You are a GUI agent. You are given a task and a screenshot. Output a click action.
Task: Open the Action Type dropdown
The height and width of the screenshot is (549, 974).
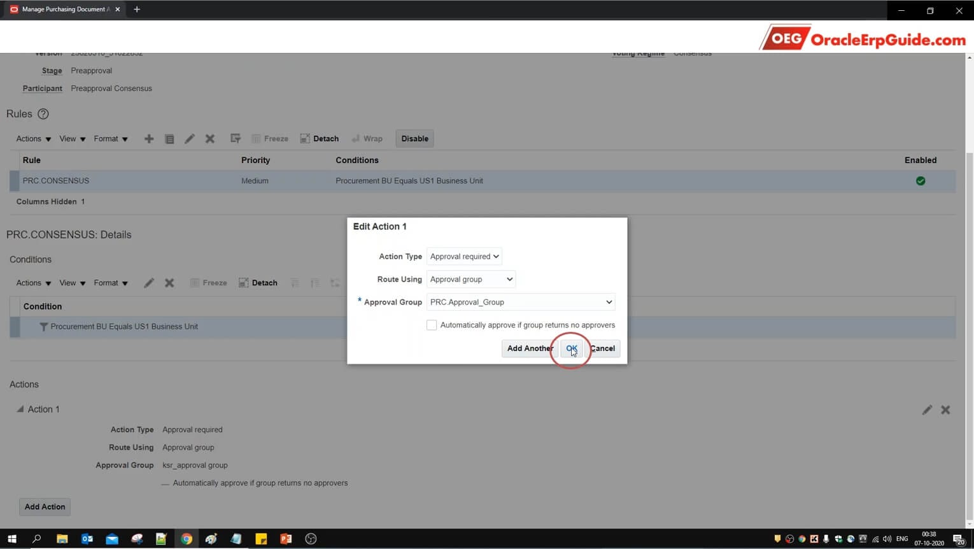[464, 257]
